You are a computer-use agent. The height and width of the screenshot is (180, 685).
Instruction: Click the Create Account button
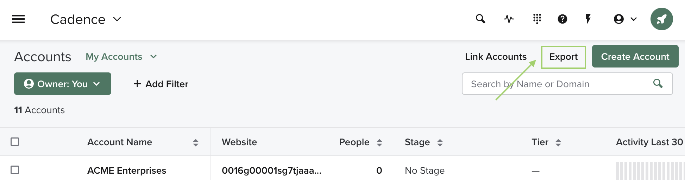click(635, 57)
